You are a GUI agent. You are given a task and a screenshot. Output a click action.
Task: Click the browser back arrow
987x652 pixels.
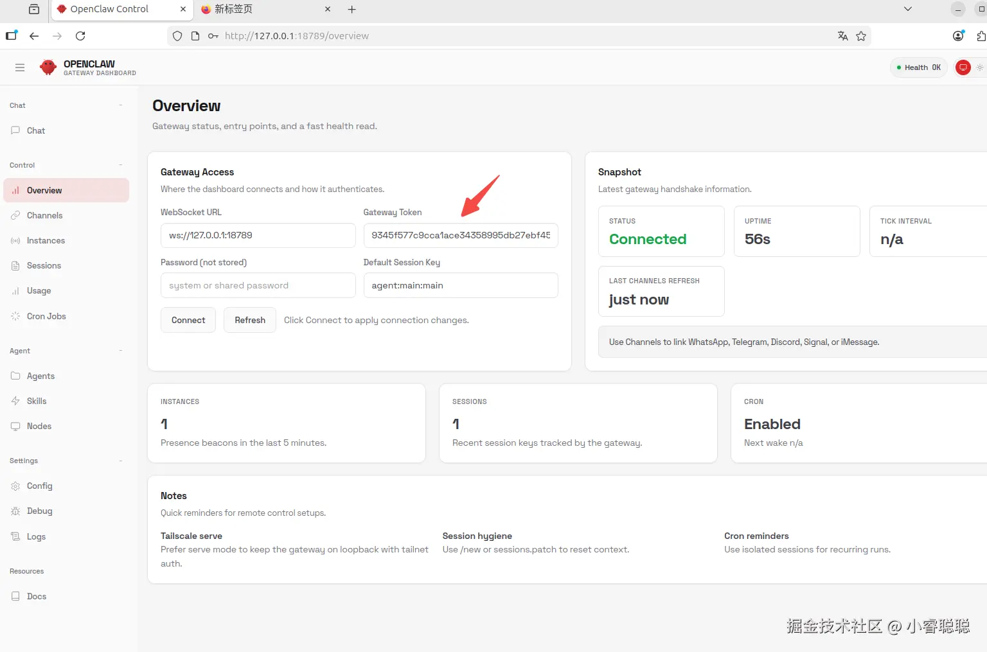point(34,36)
